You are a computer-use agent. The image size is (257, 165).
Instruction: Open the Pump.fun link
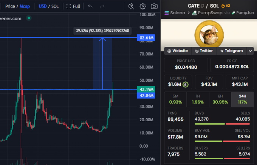(243, 13)
